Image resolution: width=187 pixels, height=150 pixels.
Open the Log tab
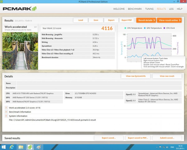(171, 9)
